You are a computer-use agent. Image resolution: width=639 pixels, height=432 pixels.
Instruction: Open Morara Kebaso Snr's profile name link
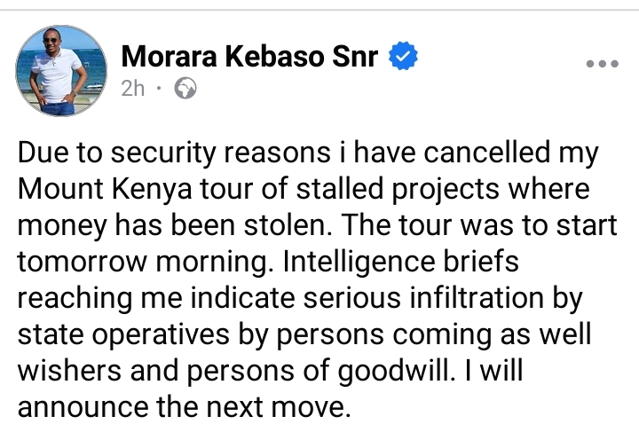click(249, 56)
